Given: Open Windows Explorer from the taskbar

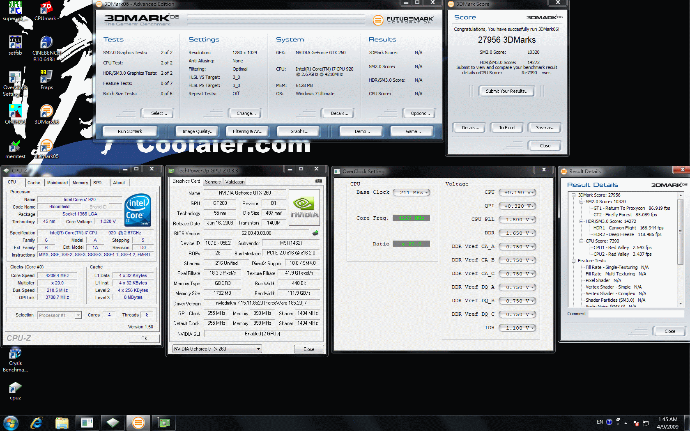Looking at the screenshot, I should point(62,423).
